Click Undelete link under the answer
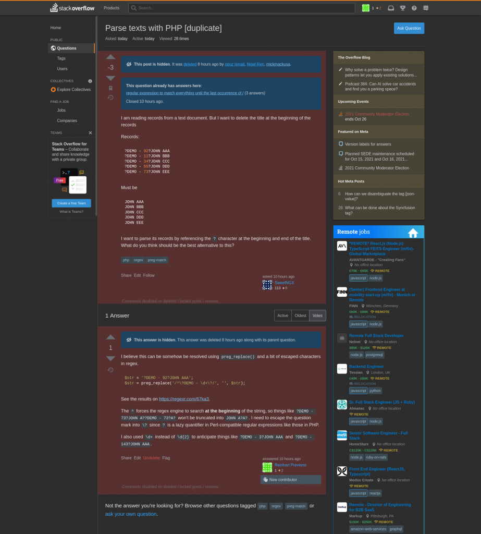Image resolution: width=481 pixels, height=534 pixels. (152, 458)
